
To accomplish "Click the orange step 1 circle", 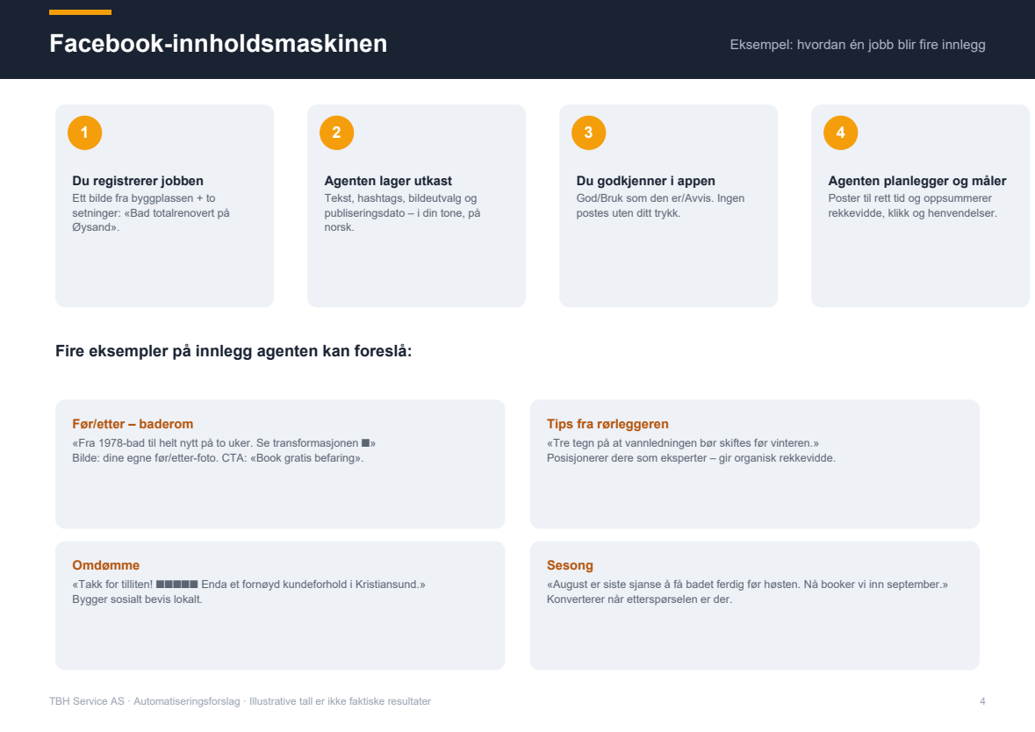I will [x=84, y=133].
